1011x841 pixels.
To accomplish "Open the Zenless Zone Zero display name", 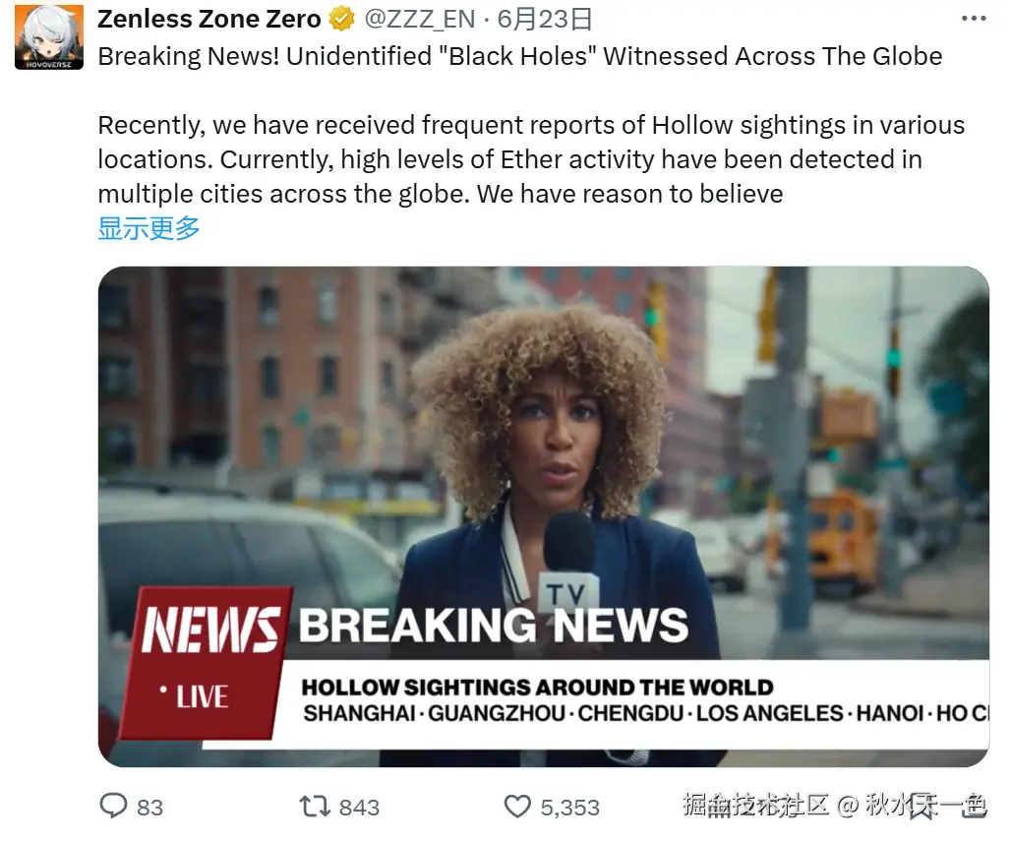I will (208, 20).
